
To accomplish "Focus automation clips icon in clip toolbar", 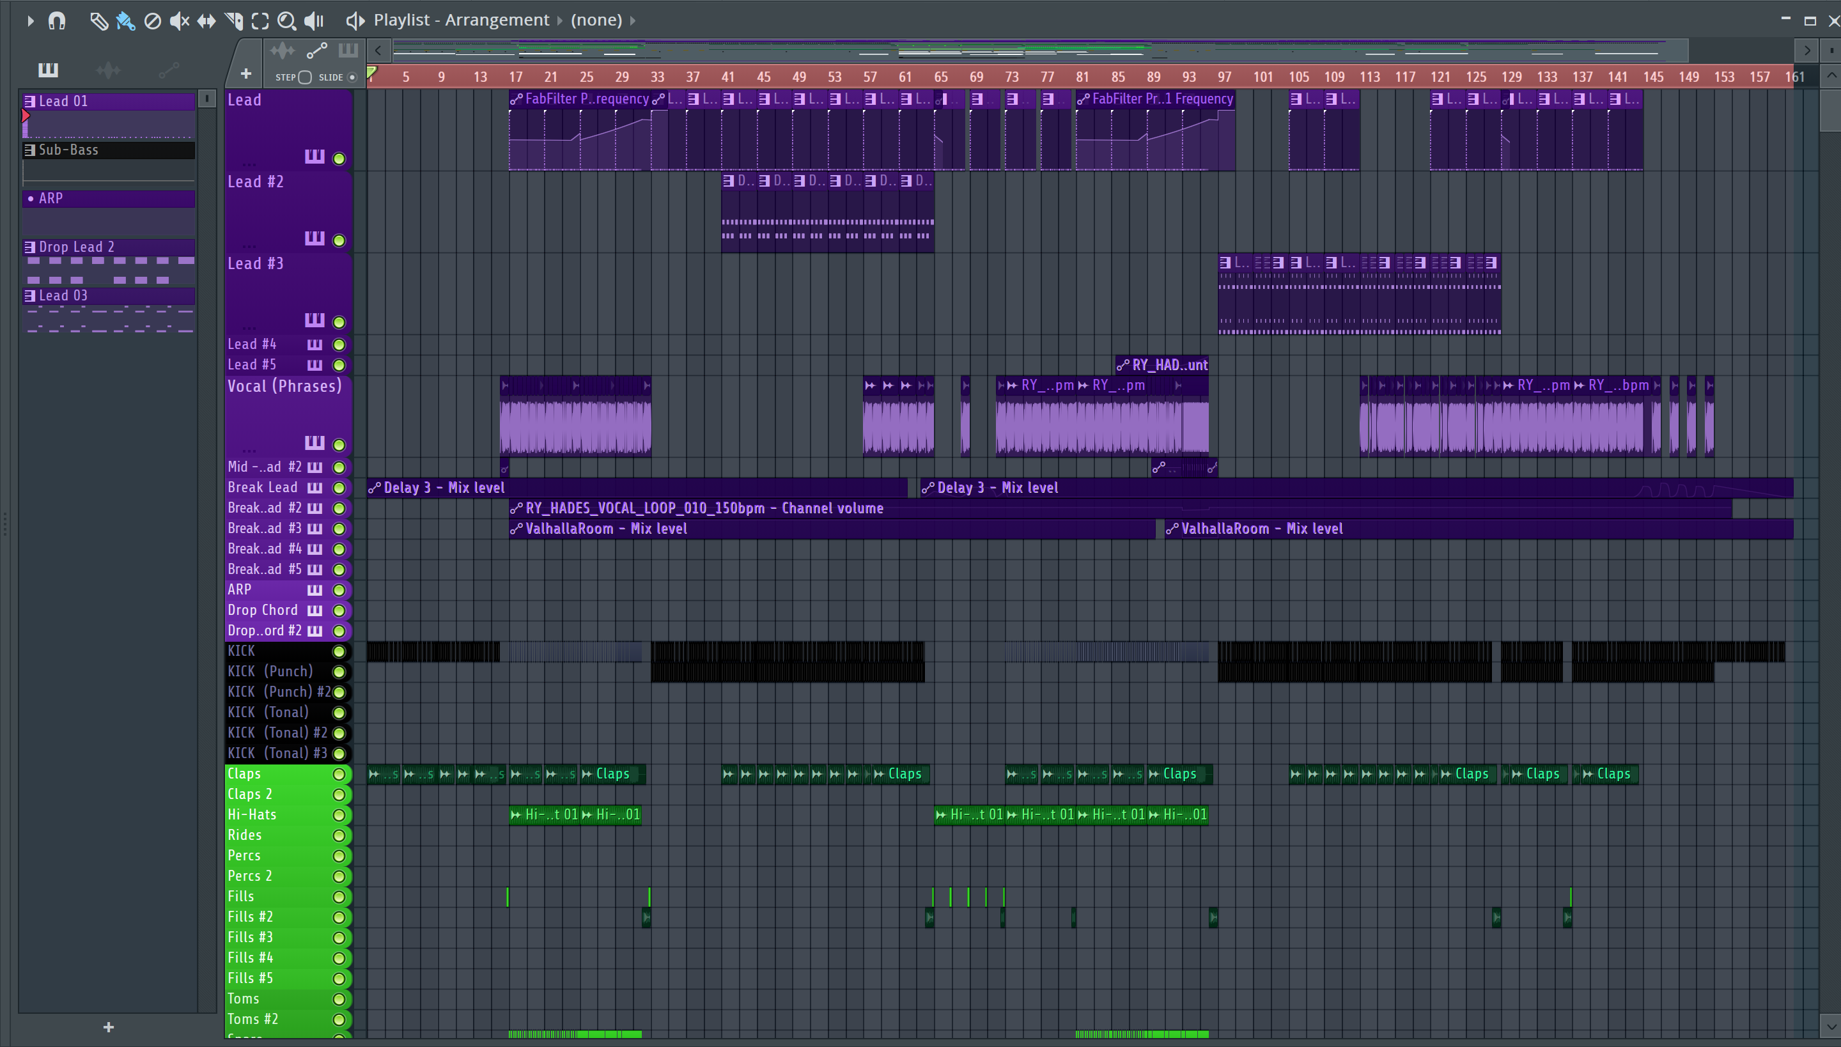I will coord(316,50).
